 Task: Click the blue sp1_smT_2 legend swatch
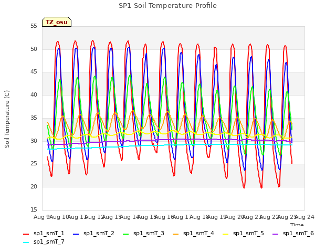click(x=76, y=234)
